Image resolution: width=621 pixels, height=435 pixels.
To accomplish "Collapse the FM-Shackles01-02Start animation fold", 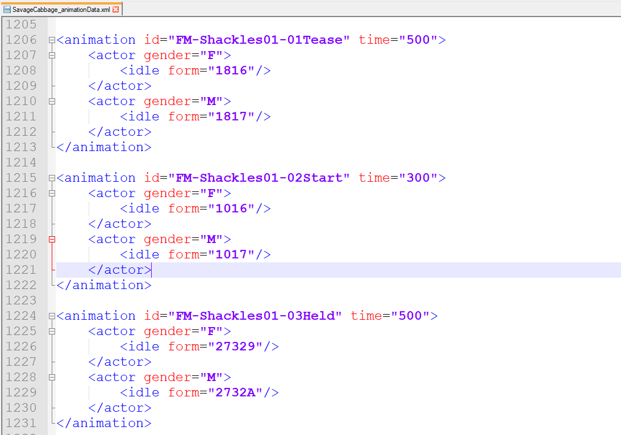I will click(x=52, y=178).
